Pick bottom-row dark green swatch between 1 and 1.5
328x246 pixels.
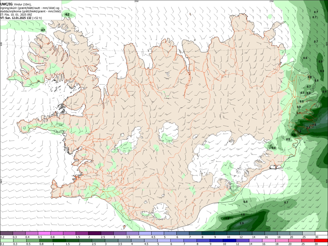(59, 241)
